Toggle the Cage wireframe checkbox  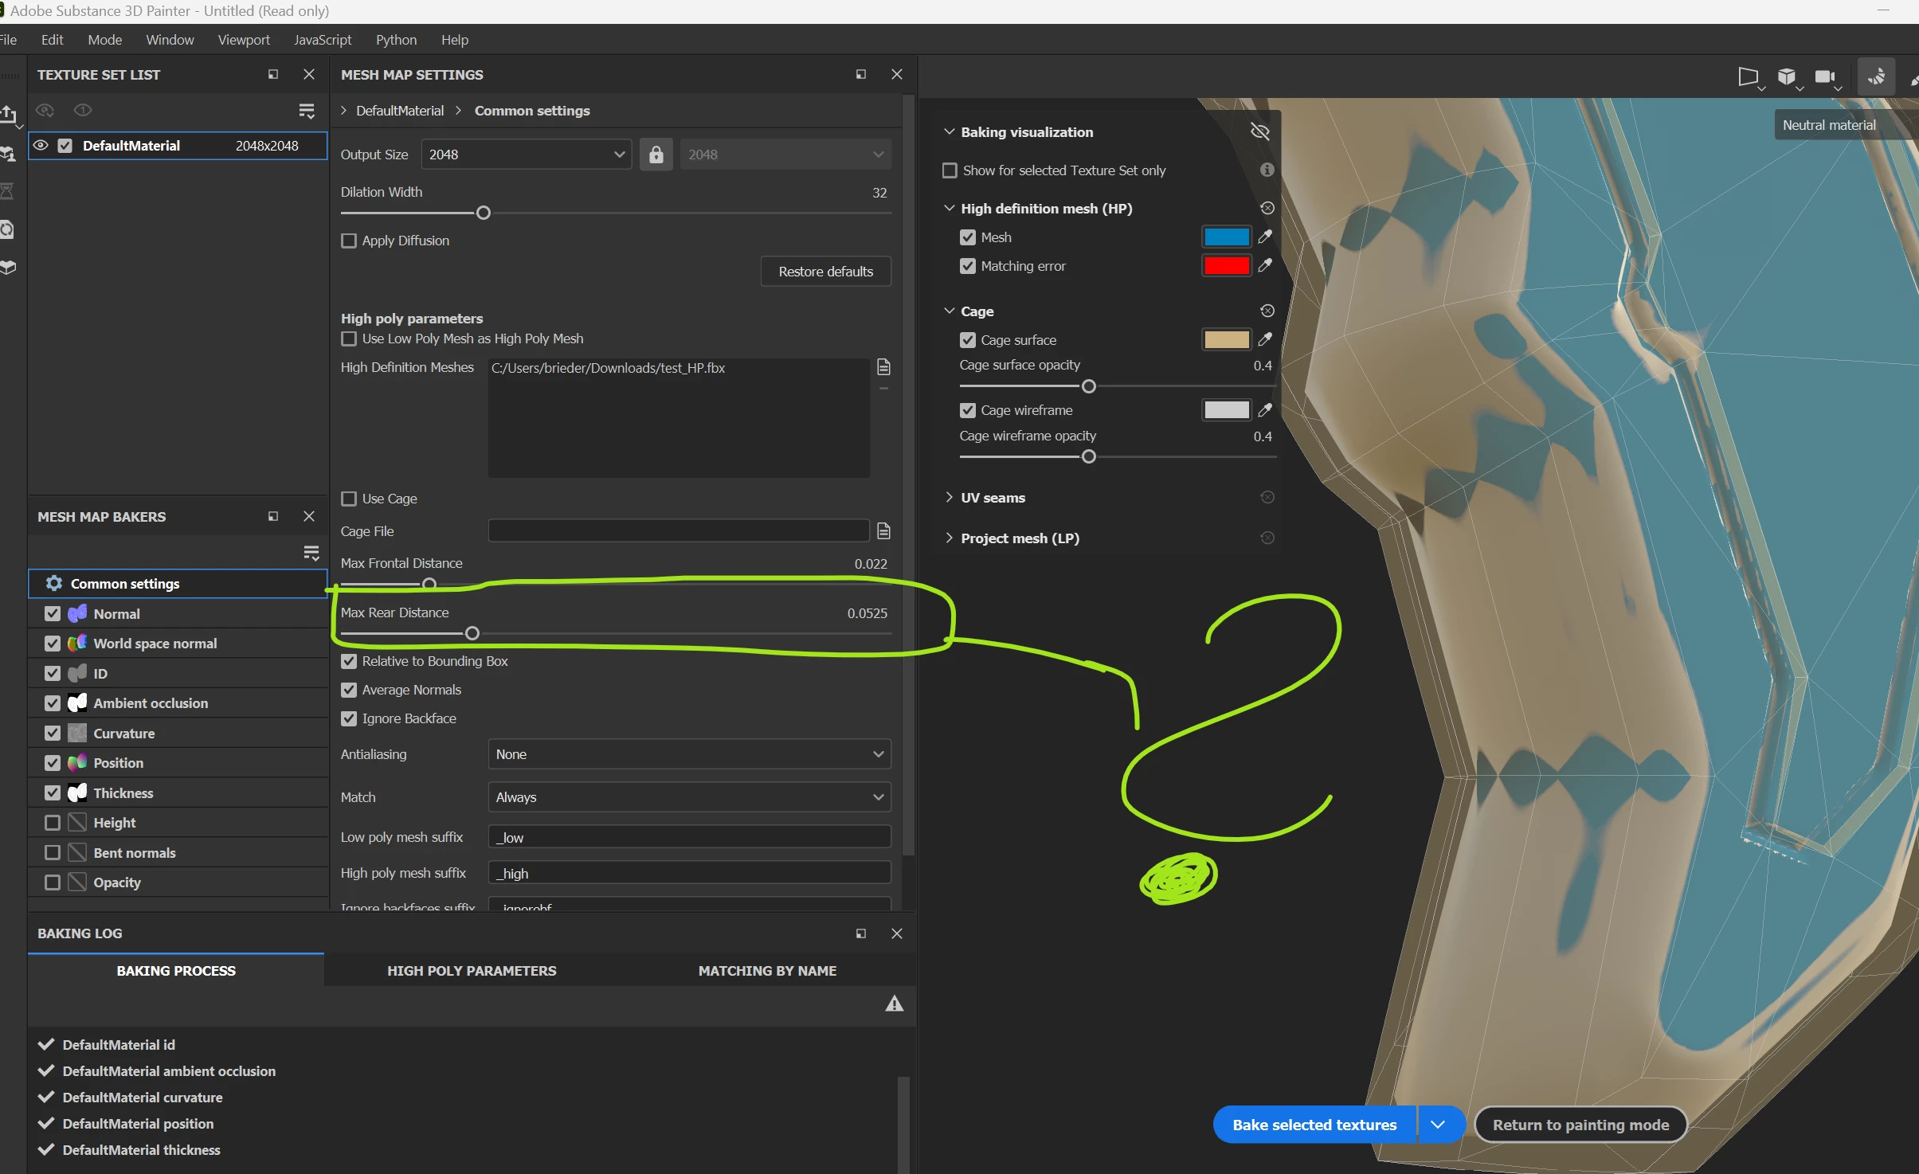pos(968,410)
